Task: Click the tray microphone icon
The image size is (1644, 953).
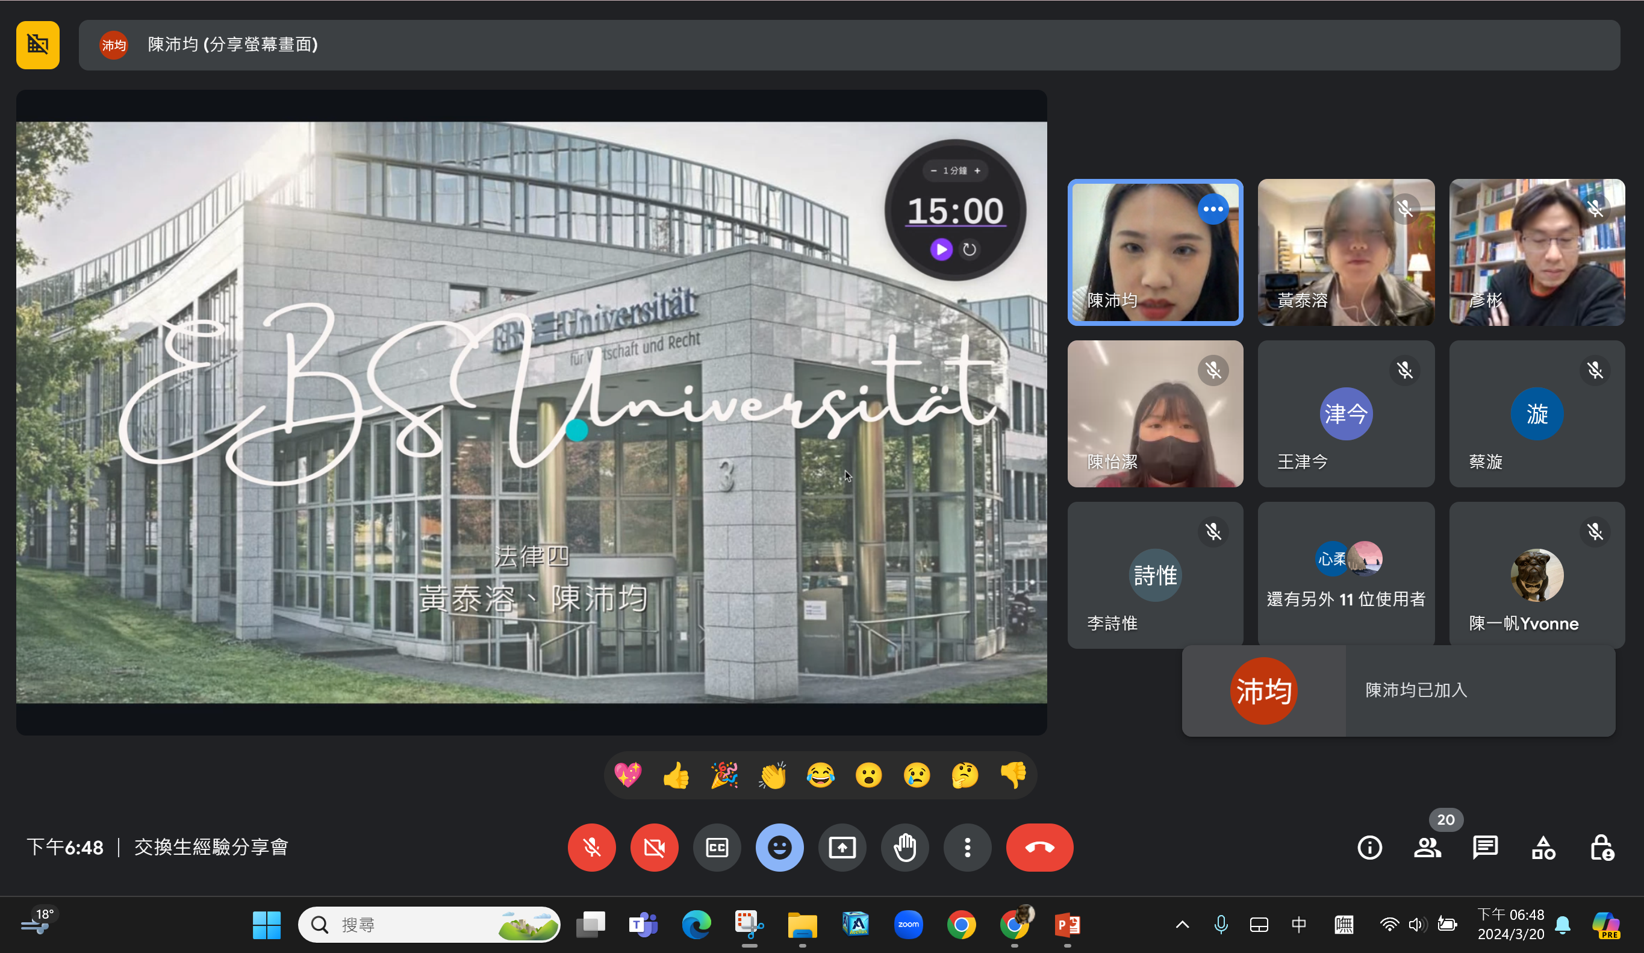Action: 1221,924
